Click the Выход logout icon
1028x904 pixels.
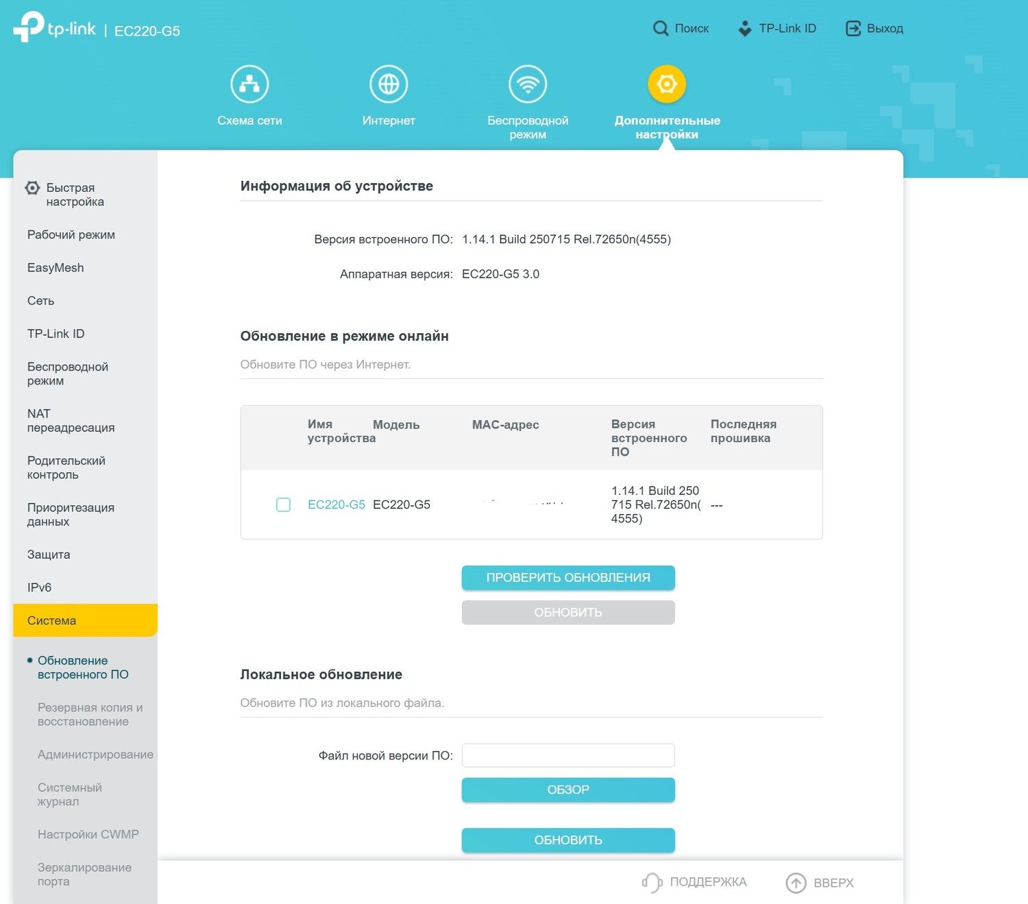853,28
